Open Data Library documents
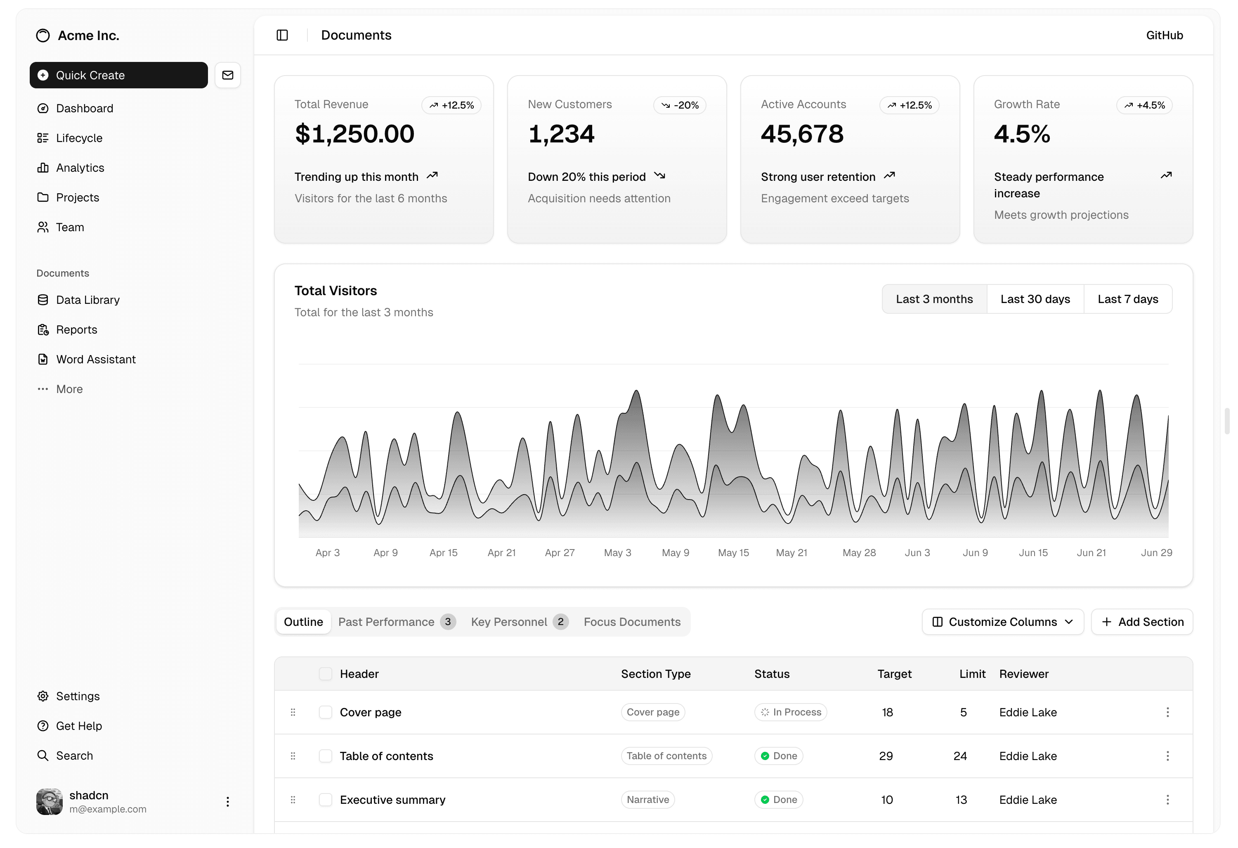This screenshot has height=848, width=1238. pos(135,300)
